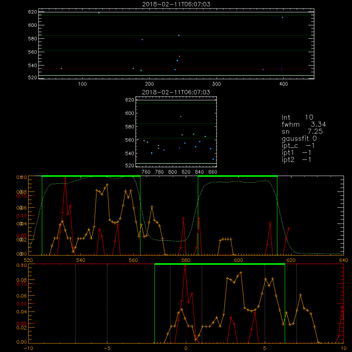Click x-axis label '820' of the small scatter plot
352x352 pixels.
click(x=186, y=172)
